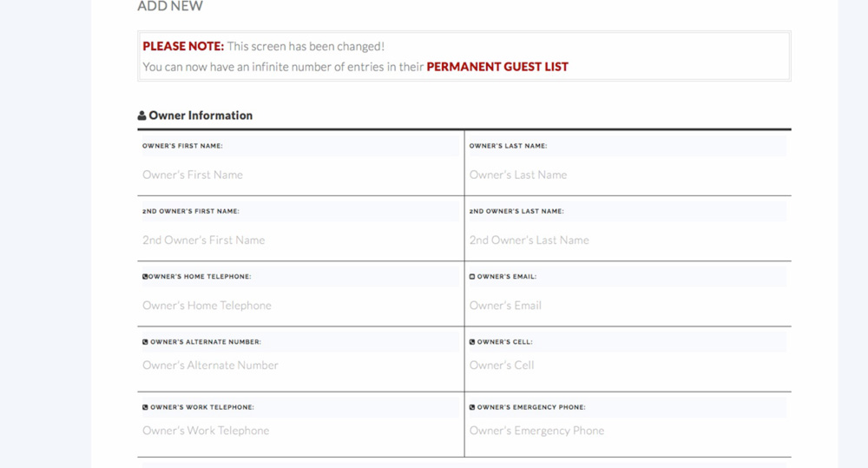Click envelope icon next to Owner's Email label
Image resolution: width=868 pixels, height=468 pixels.
coord(472,276)
